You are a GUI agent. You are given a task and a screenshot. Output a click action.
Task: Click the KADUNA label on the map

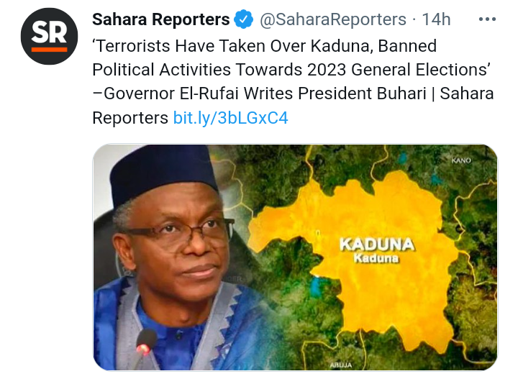(x=376, y=245)
